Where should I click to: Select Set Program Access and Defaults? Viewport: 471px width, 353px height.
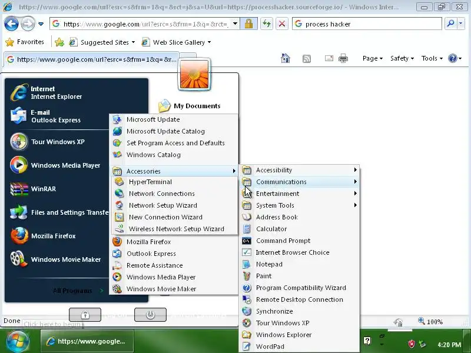174,143
